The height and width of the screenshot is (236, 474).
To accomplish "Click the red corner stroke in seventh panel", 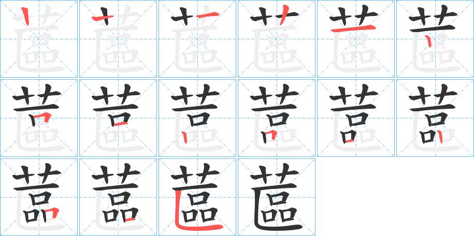I will pos(42,117).
